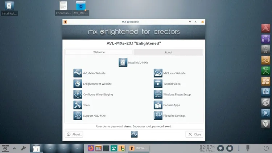The image size is (272, 153).
Task: Click the 02:07 PM clock in taskbar
Action: point(207,148)
